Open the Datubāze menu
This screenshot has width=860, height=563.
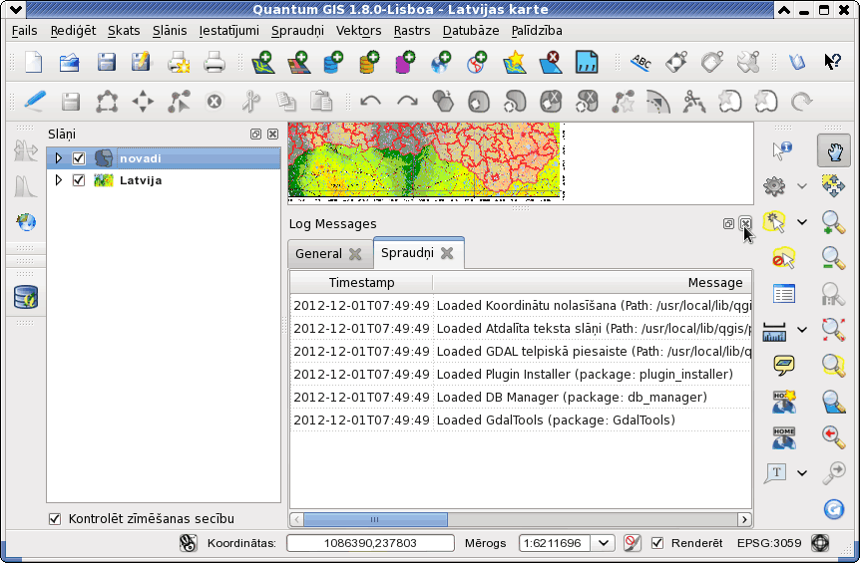471,31
